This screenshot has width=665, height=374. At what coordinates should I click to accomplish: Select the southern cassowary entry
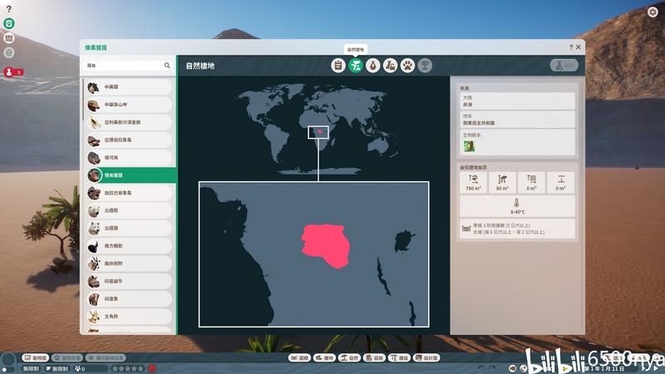pyautogui.click(x=129, y=246)
